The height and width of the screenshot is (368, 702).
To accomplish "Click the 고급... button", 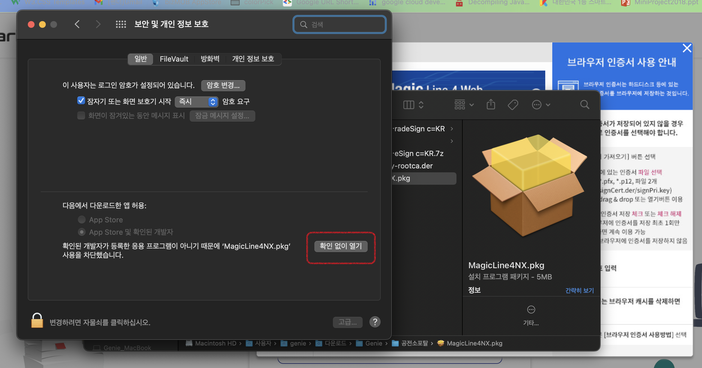I will (x=347, y=322).
